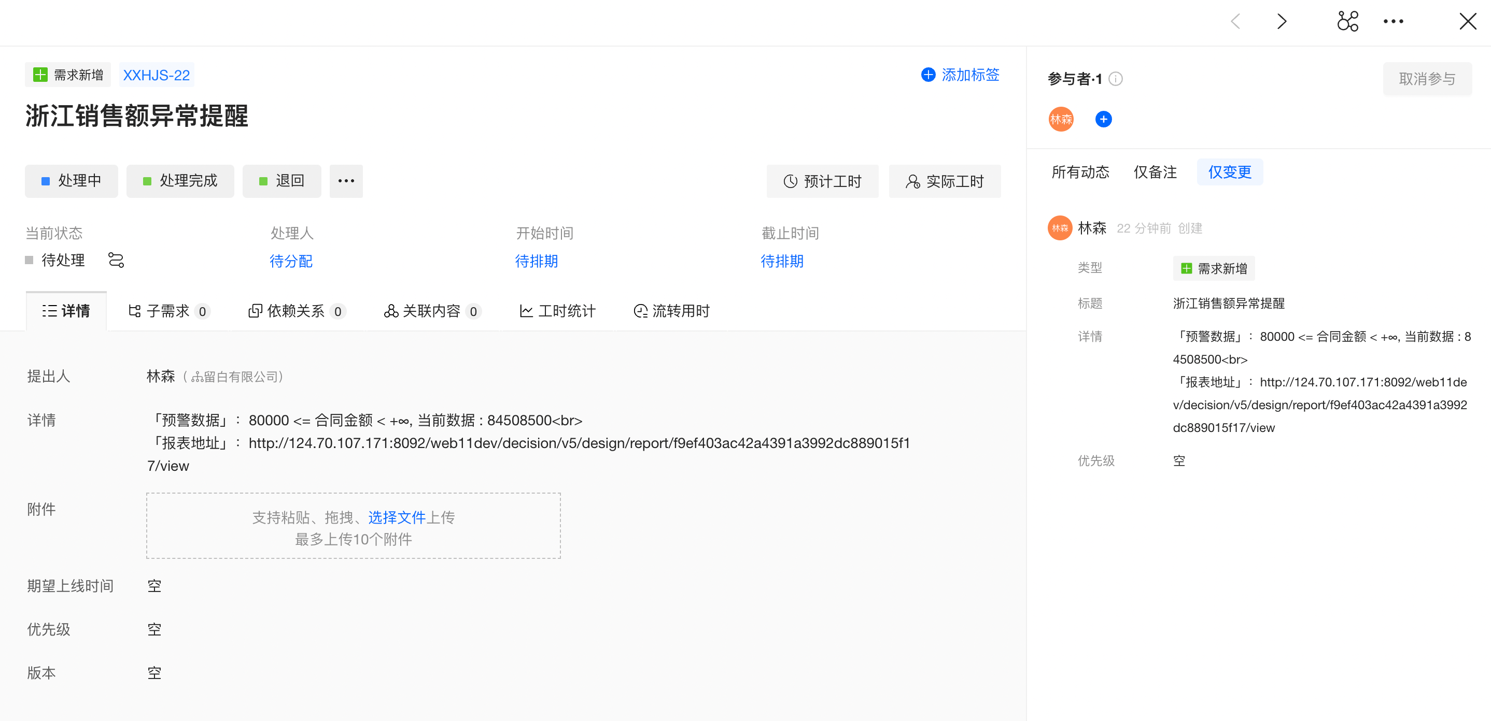1491x721 pixels.
Task: Click the 选择文件 upload link
Action: pyautogui.click(x=397, y=517)
